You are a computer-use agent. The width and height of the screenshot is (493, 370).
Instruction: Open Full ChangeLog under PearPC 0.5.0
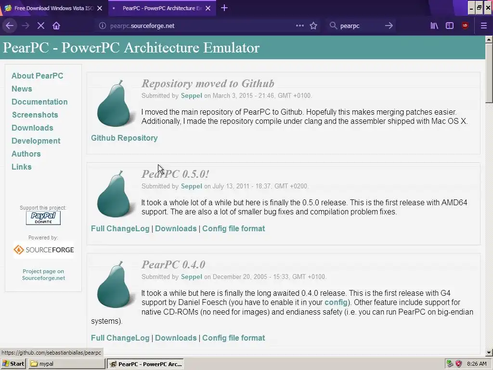point(120,229)
